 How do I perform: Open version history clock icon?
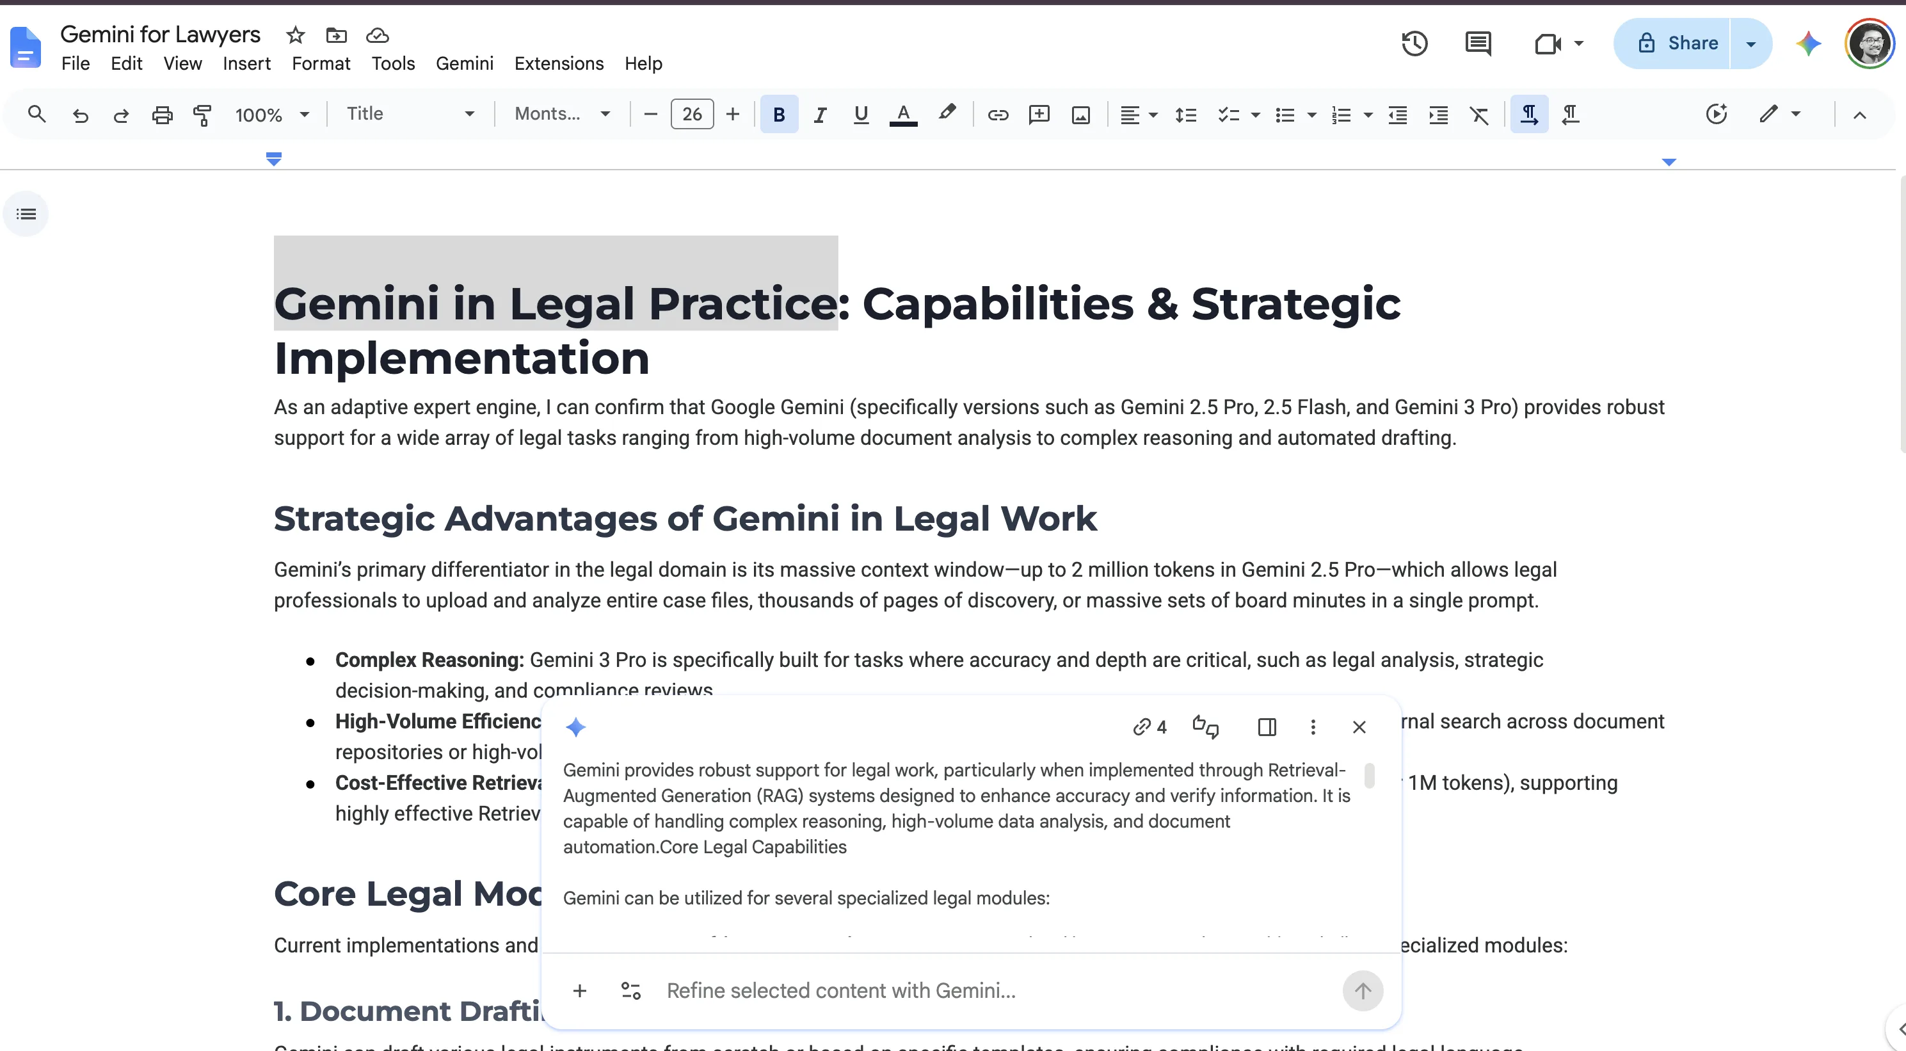pos(1414,44)
